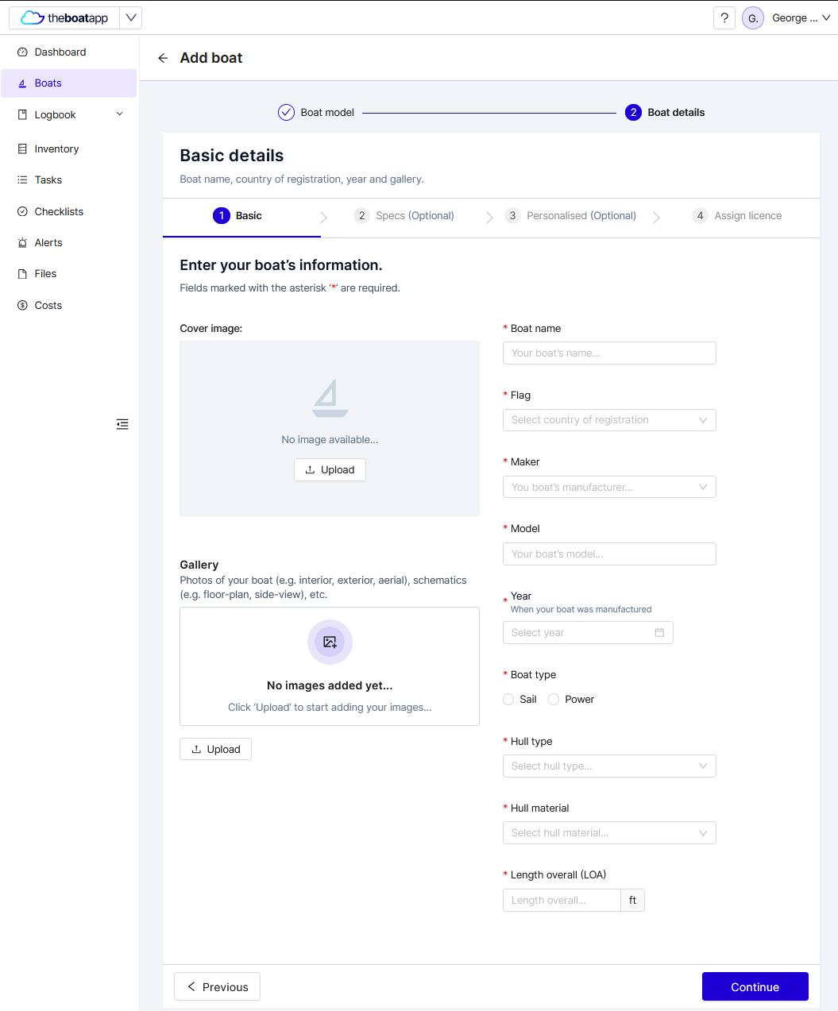Collapse the sidebar with the menu-fold icon
The image size is (838, 1011).
122,424
